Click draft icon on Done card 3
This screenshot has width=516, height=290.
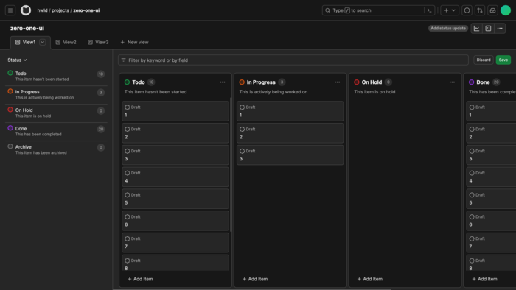(472, 151)
